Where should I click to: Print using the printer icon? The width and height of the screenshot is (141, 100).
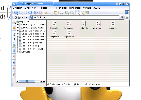tap(61, 13)
